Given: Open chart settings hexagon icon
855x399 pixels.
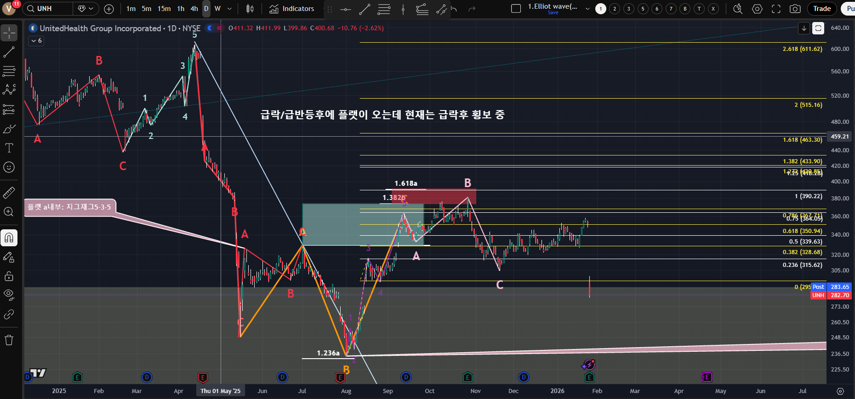Looking at the screenshot, I should [757, 9].
